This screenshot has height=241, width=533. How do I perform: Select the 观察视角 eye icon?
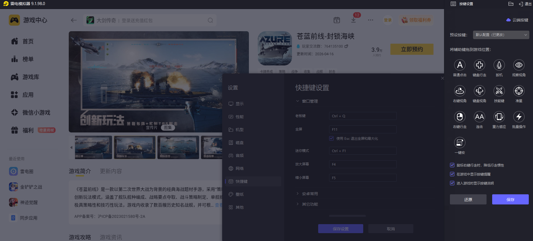[x=519, y=65]
